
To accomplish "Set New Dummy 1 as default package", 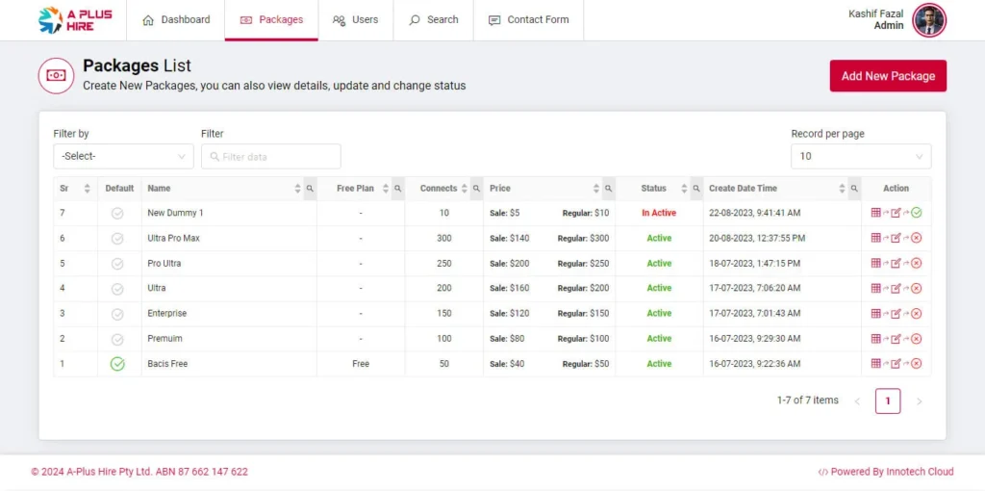I will click(117, 213).
